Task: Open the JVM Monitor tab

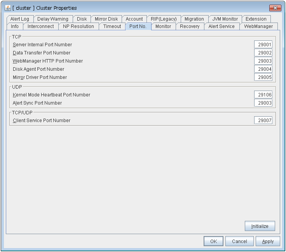Action: click(x=225, y=19)
